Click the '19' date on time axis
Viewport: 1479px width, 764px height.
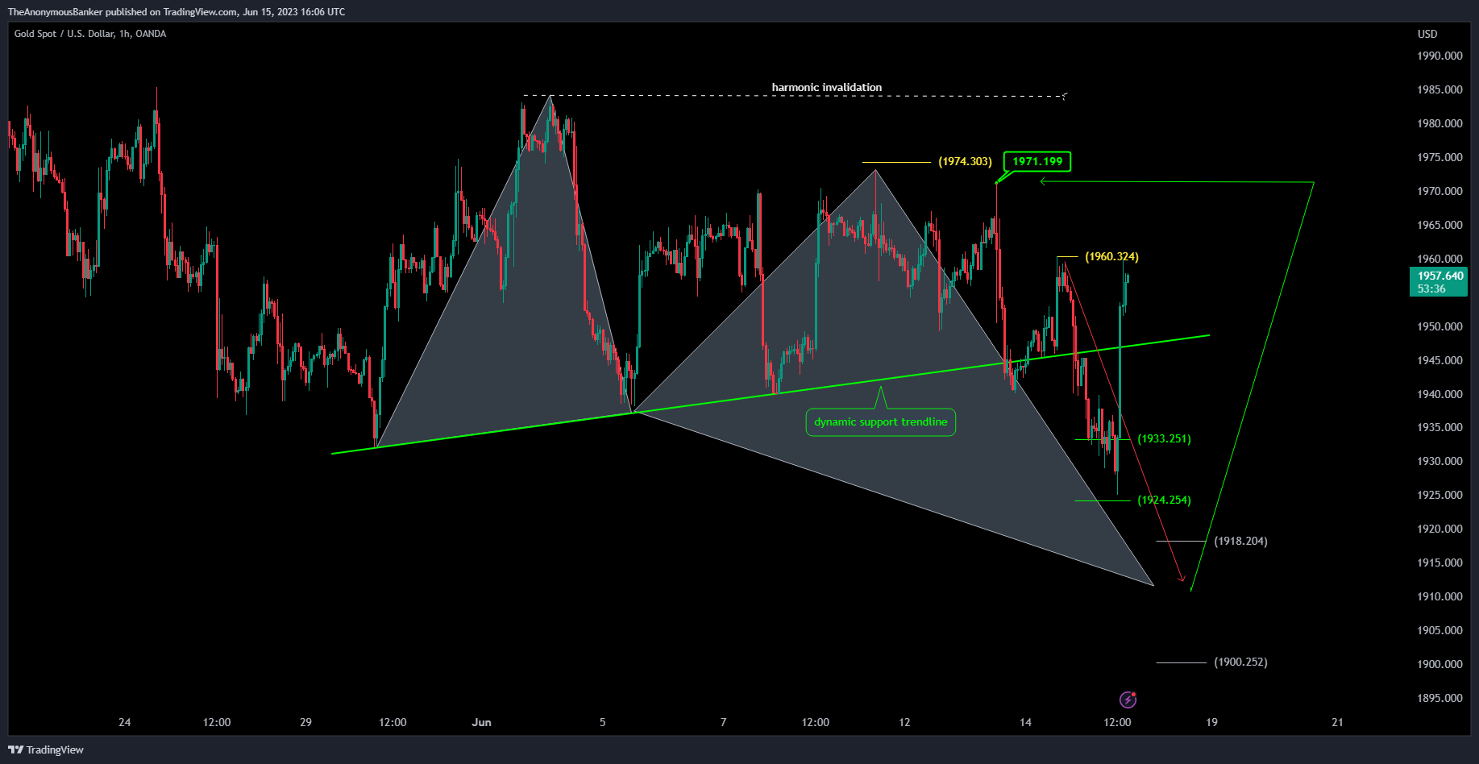pos(1211,723)
